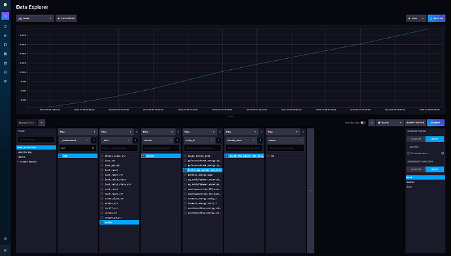Image resolution: width=451 pixels, height=256 pixels.
Task: Click the highlighted active Data Explorer sidebar icon
Action: [x=5, y=16]
